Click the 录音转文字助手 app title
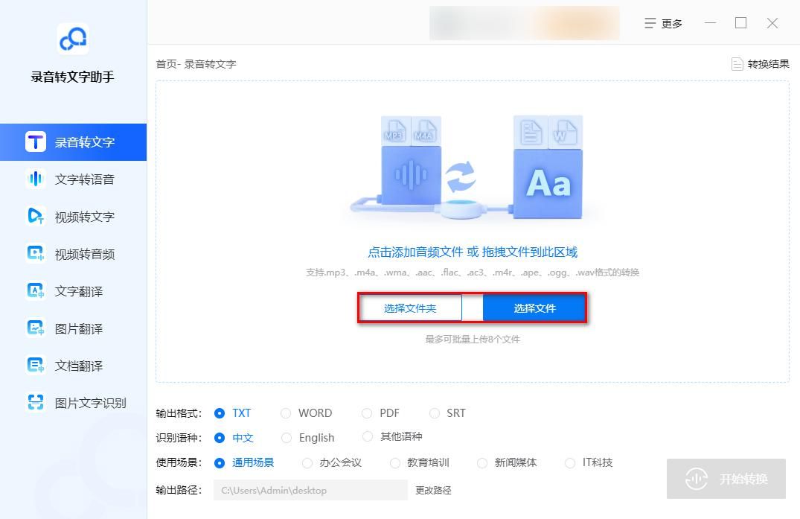 tap(72, 77)
